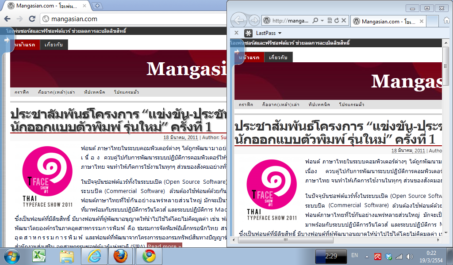Screen dimensions: 453x265
Task: Open the Windows Start menu
Action: coord(12,256)
